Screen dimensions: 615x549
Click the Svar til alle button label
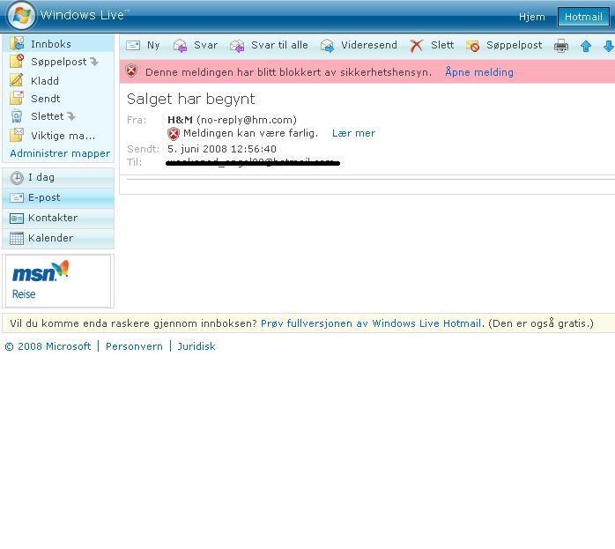point(279,45)
